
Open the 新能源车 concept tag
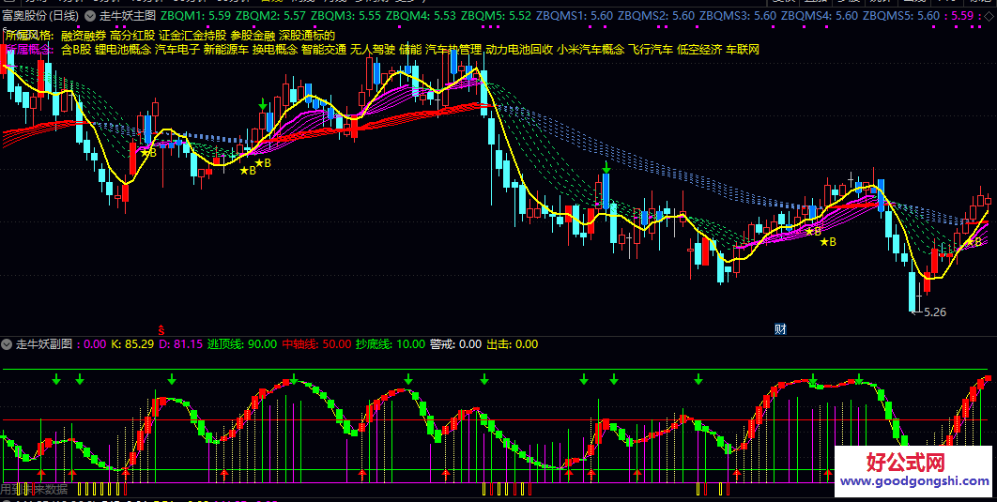[225, 50]
